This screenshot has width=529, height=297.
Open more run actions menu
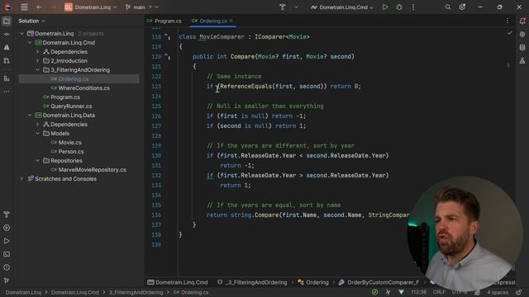pos(413,7)
